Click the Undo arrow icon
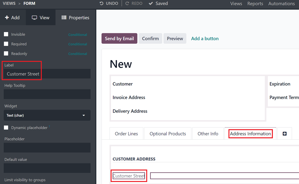The image size is (299, 184). (102, 3)
